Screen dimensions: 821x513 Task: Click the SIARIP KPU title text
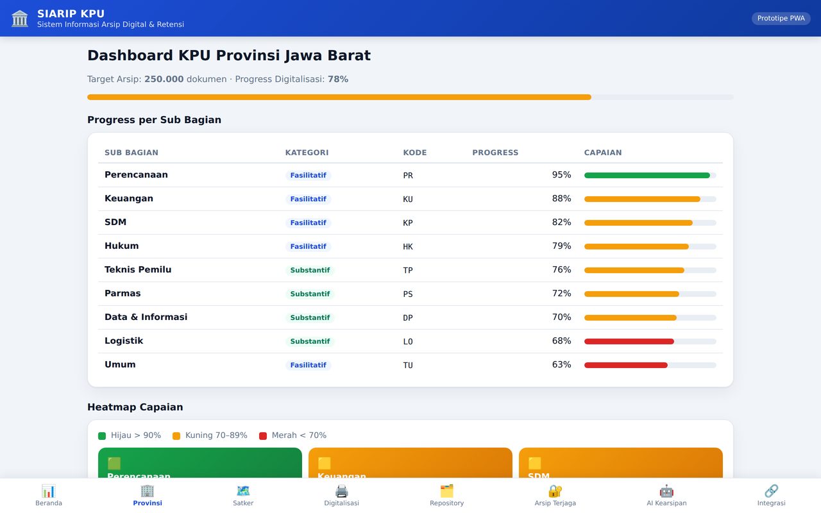coord(71,13)
